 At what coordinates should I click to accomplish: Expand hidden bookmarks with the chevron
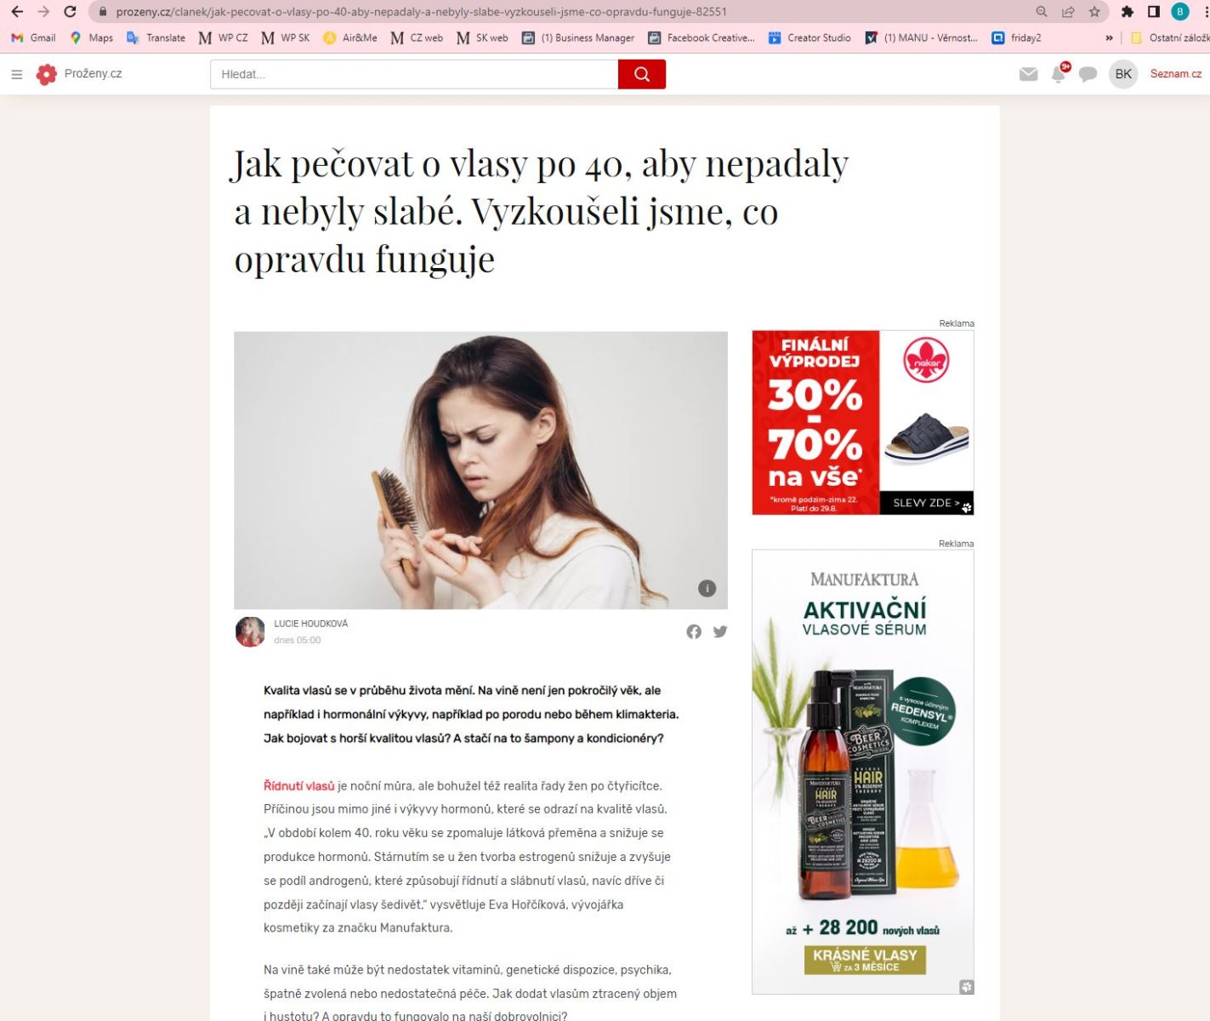1109,38
